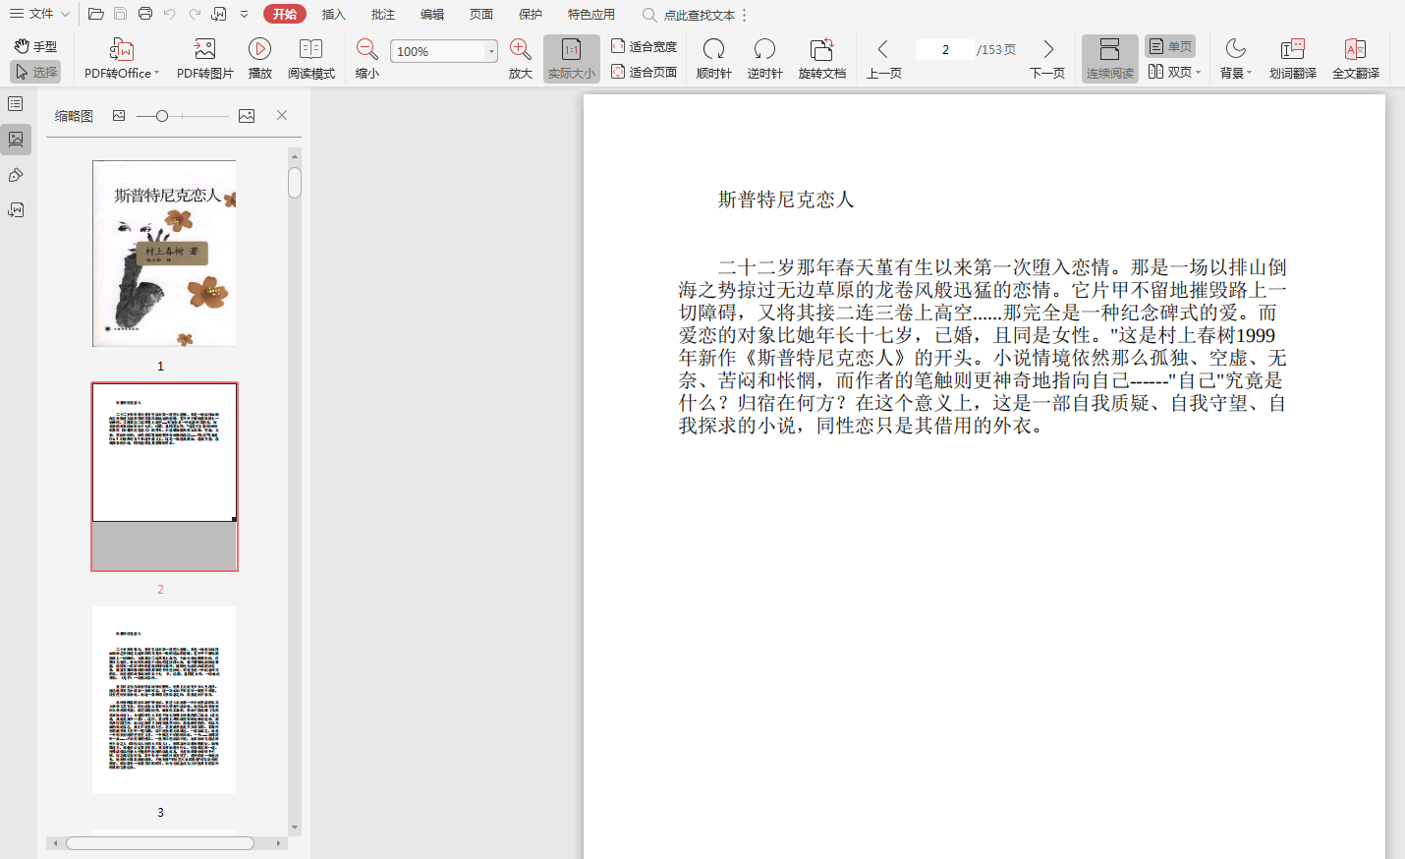Rotate the page counterclockwise with 逆时针
This screenshot has width=1405, height=859.
point(764,59)
